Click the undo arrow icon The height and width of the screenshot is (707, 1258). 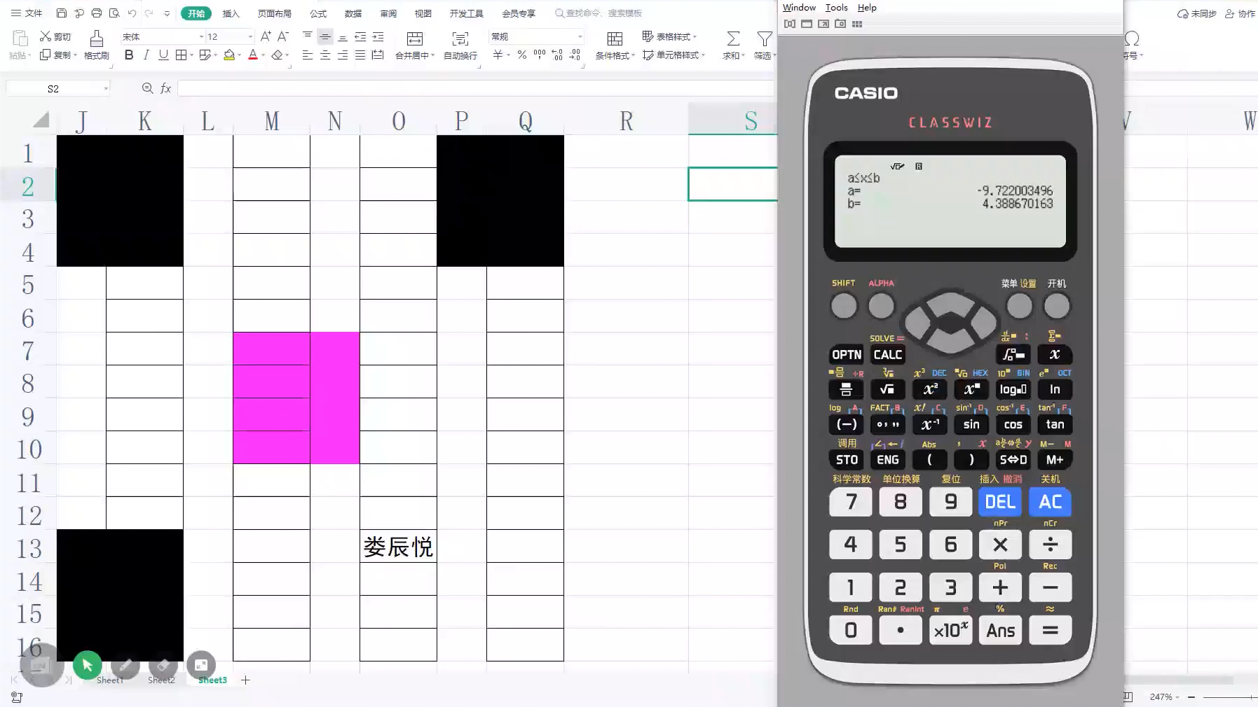(132, 13)
